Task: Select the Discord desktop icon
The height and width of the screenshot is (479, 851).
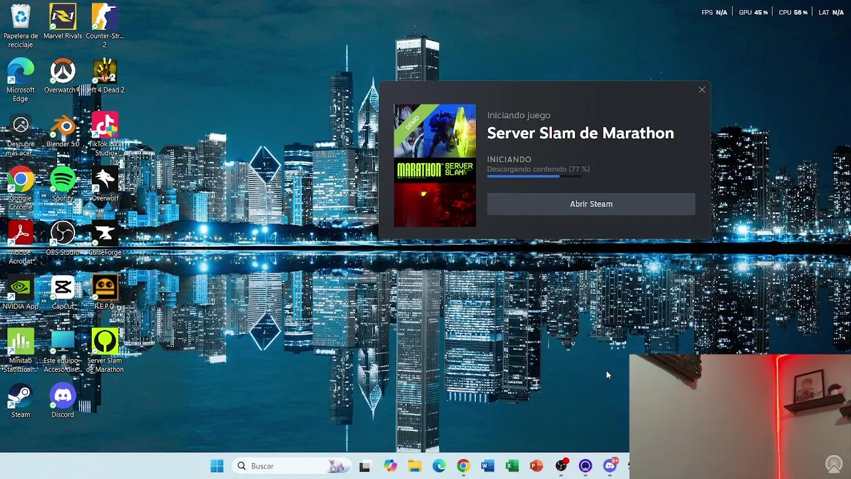Action: (x=62, y=400)
